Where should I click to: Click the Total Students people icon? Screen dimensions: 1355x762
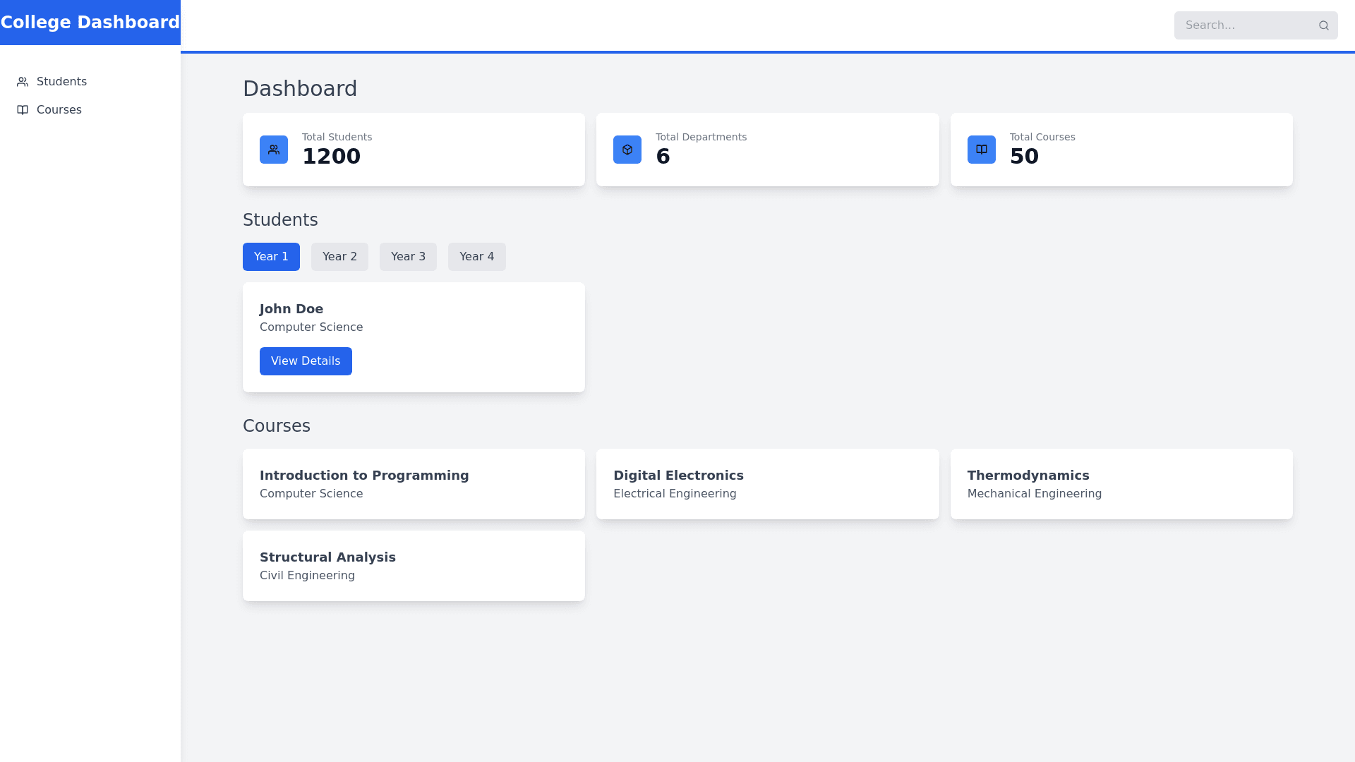click(x=274, y=150)
